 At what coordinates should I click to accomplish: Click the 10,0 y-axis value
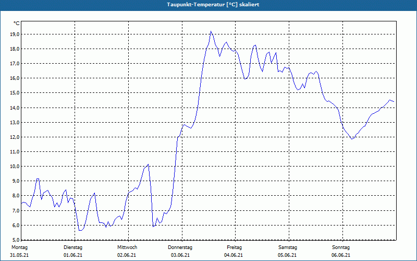click(15, 167)
